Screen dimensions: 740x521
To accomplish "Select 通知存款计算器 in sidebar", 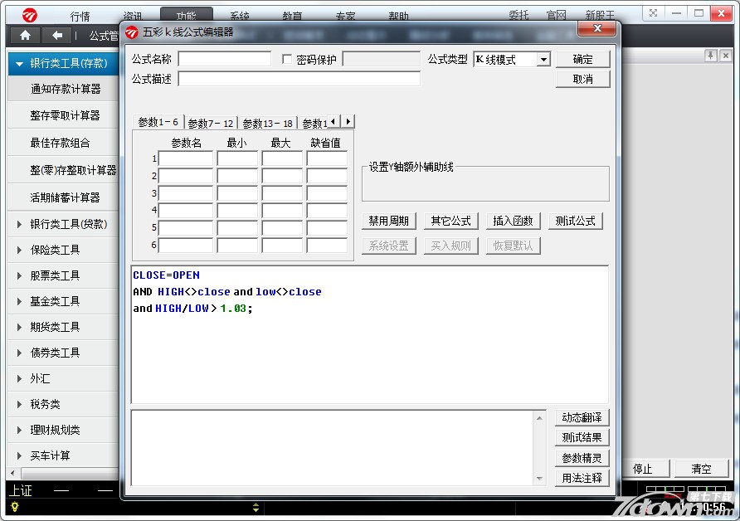I will 66,90.
